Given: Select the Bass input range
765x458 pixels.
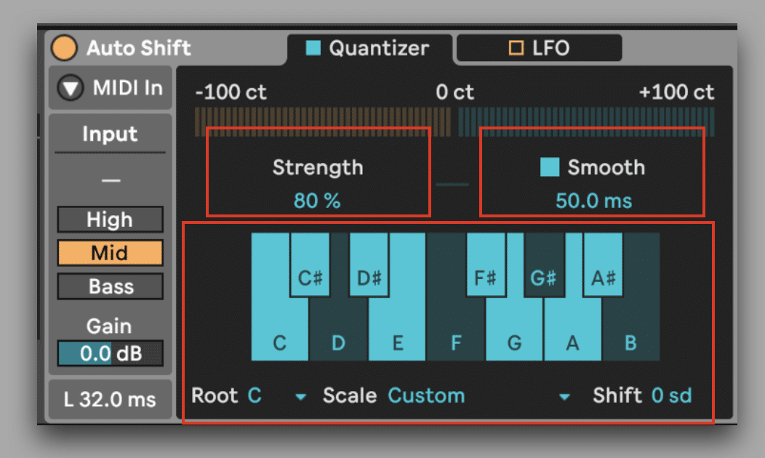Looking at the screenshot, I should tap(110, 286).
